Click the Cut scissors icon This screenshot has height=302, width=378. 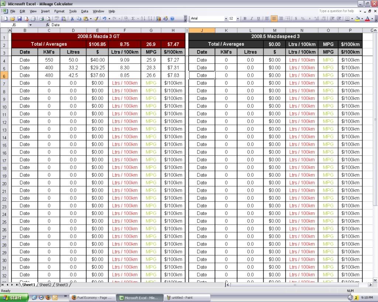[72, 18]
